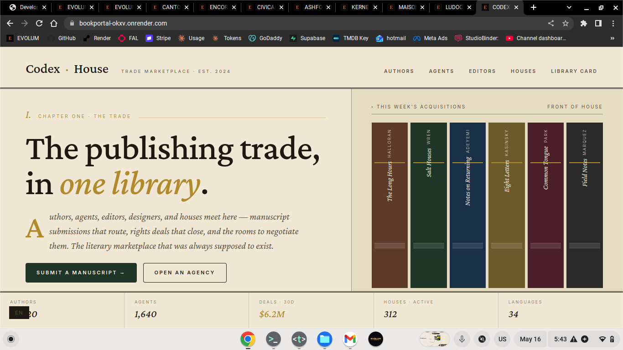Viewport: 623px width, 350px height.
Task: Open the Authors navigation item
Action: (399, 71)
